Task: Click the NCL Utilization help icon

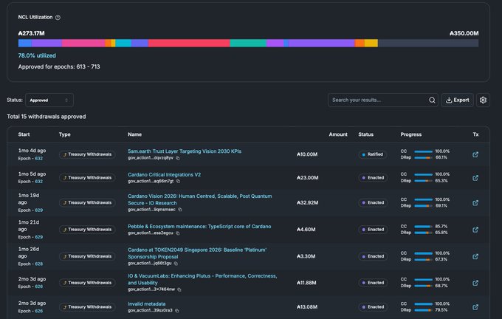Action: click(x=58, y=17)
